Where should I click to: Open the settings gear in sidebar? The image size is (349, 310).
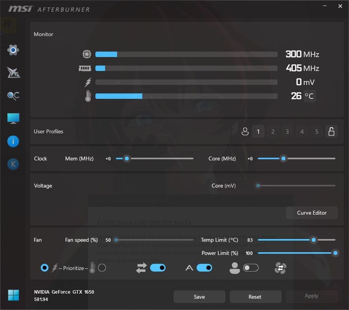tap(13, 50)
